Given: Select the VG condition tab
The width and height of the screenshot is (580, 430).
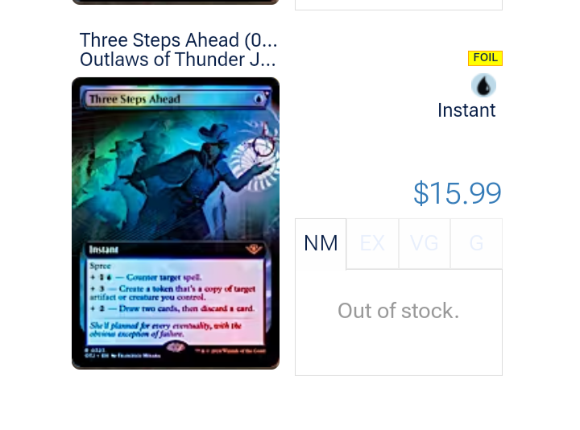Looking at the screenshot, I should pos(425,244).
